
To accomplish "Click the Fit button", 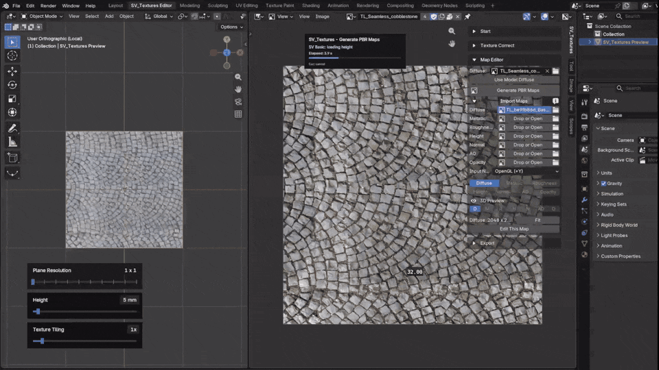I will click(x=537, y=220).
